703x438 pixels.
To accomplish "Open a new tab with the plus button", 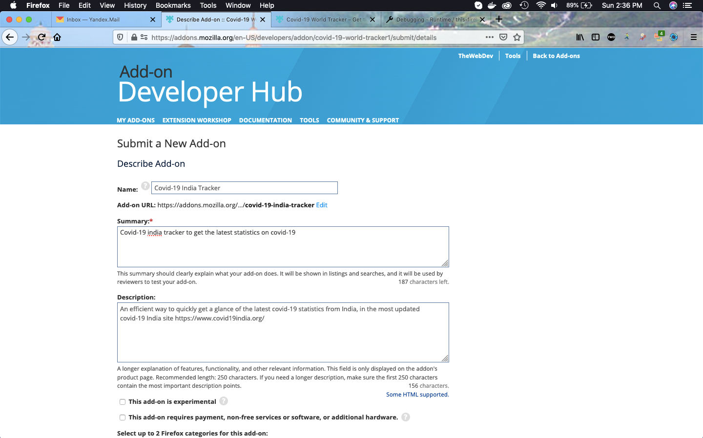I will click(x=499, y=20).
